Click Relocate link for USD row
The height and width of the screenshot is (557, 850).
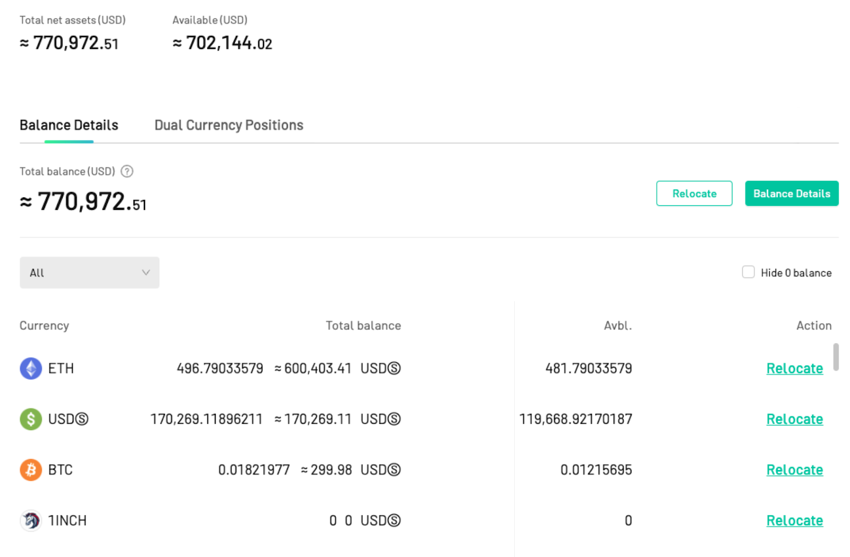click(795, 419)
